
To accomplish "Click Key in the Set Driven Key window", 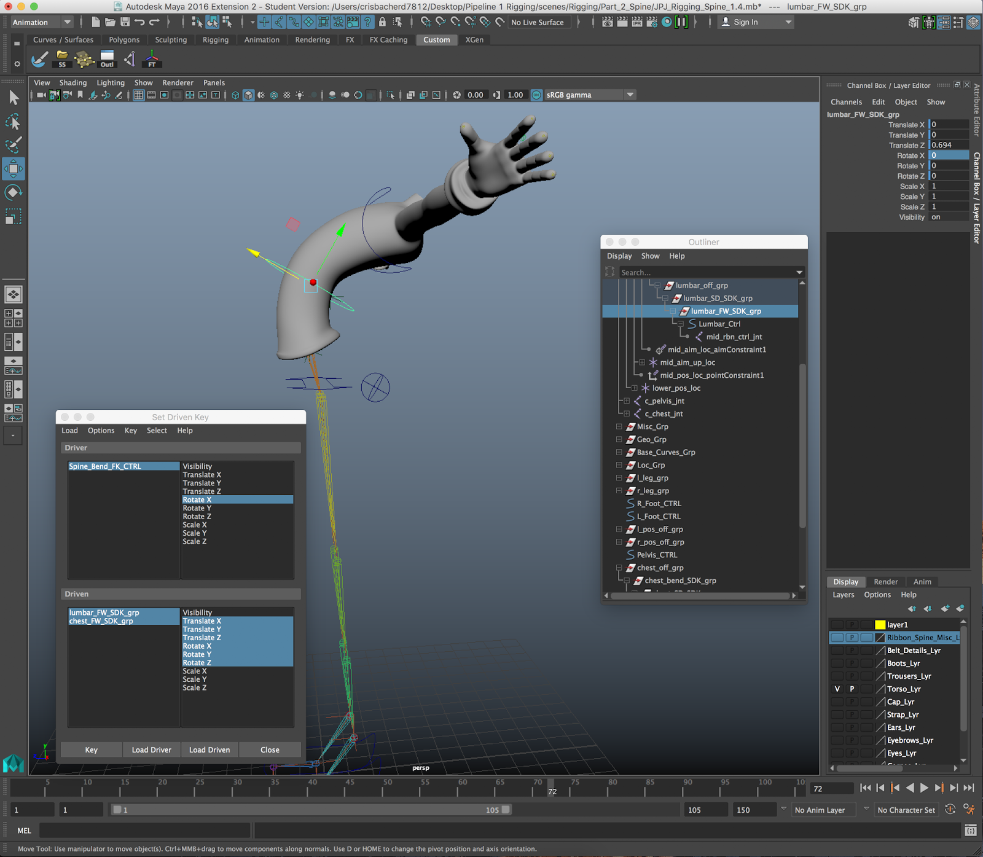I will click(x=90, y=749).
